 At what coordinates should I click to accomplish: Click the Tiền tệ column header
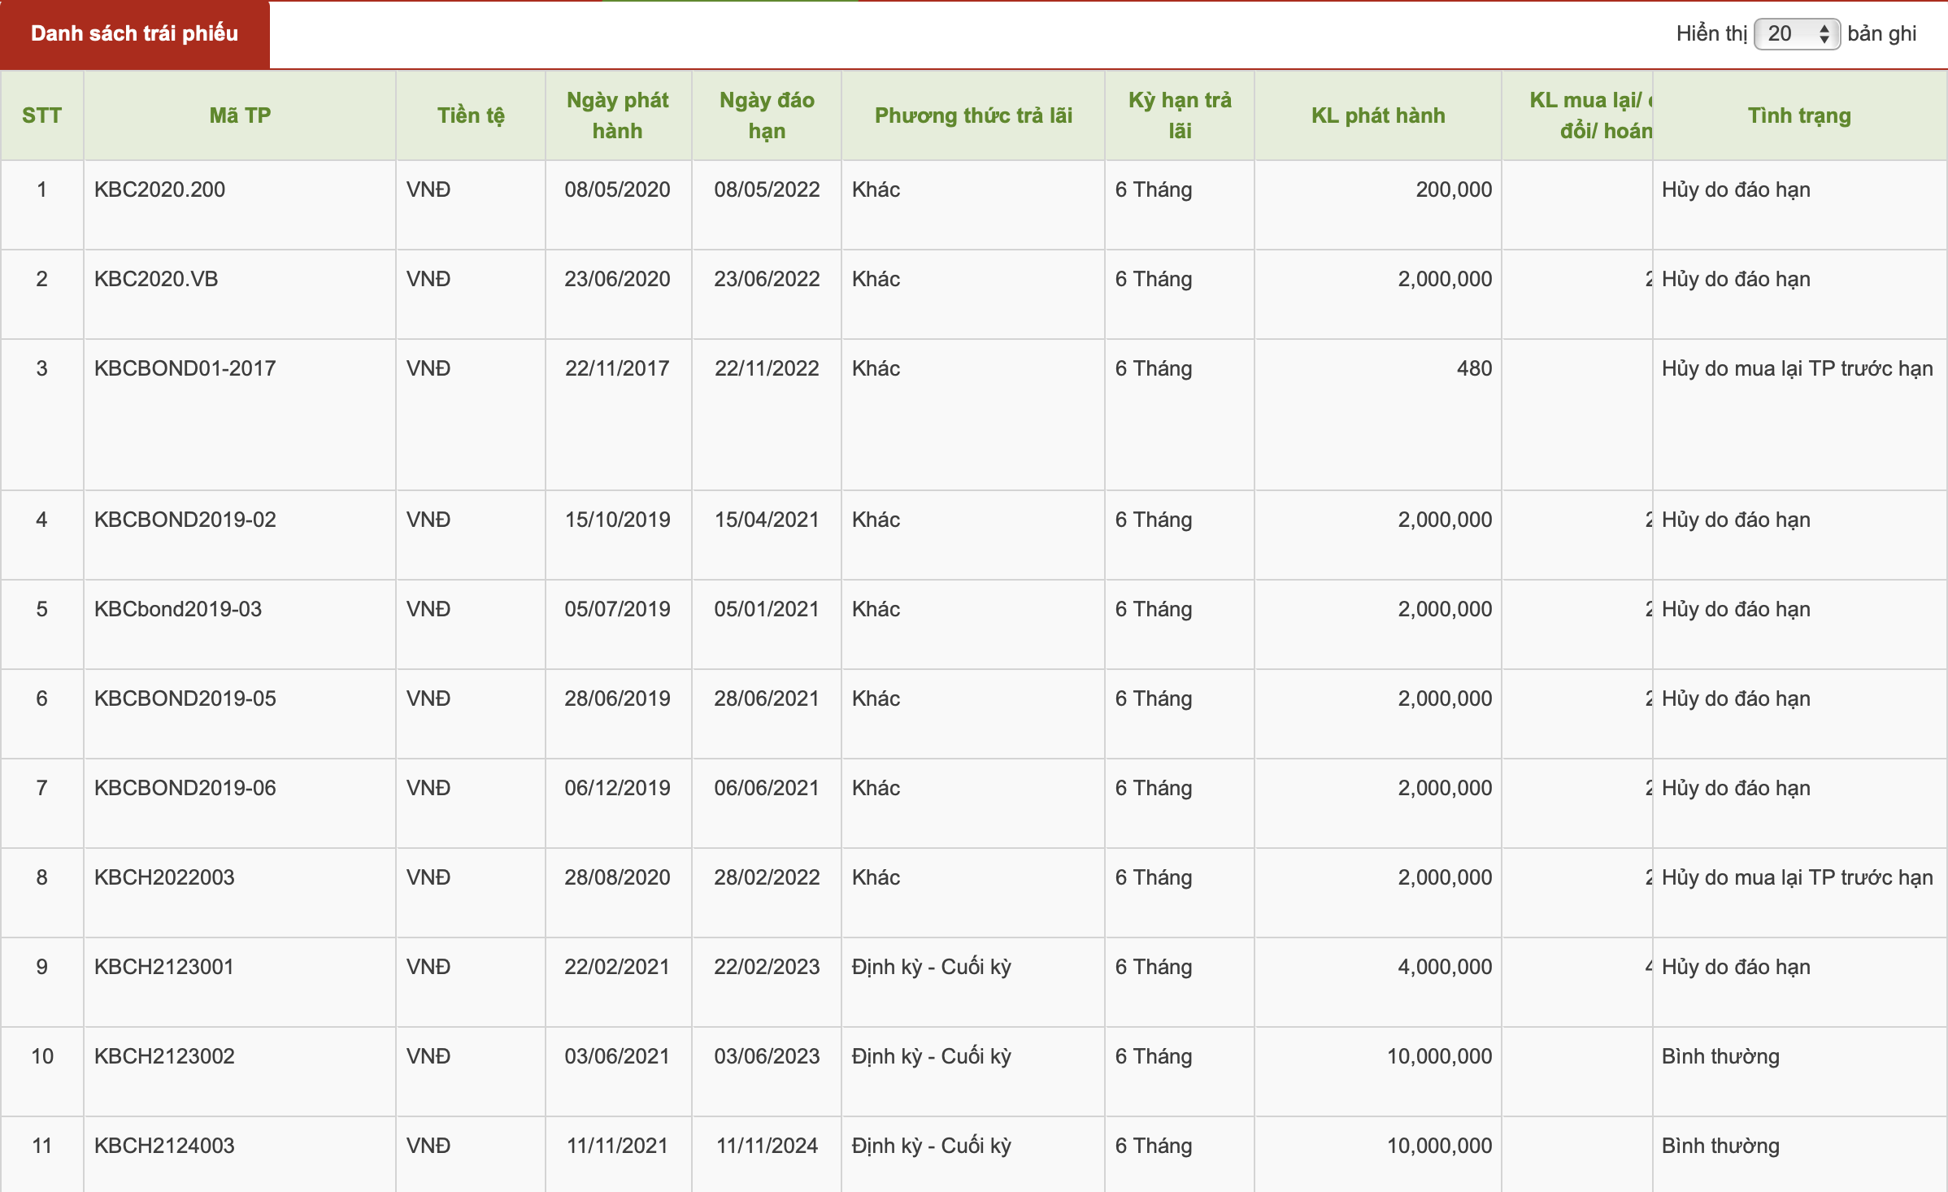[x=471, y=115]
